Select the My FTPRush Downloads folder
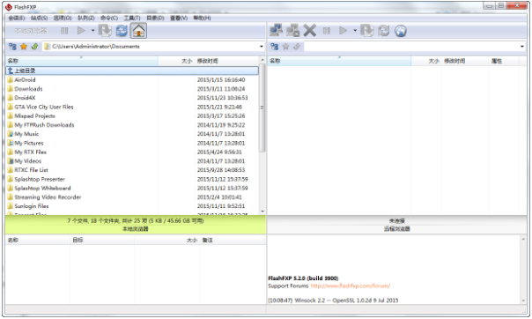 (132, 125)
